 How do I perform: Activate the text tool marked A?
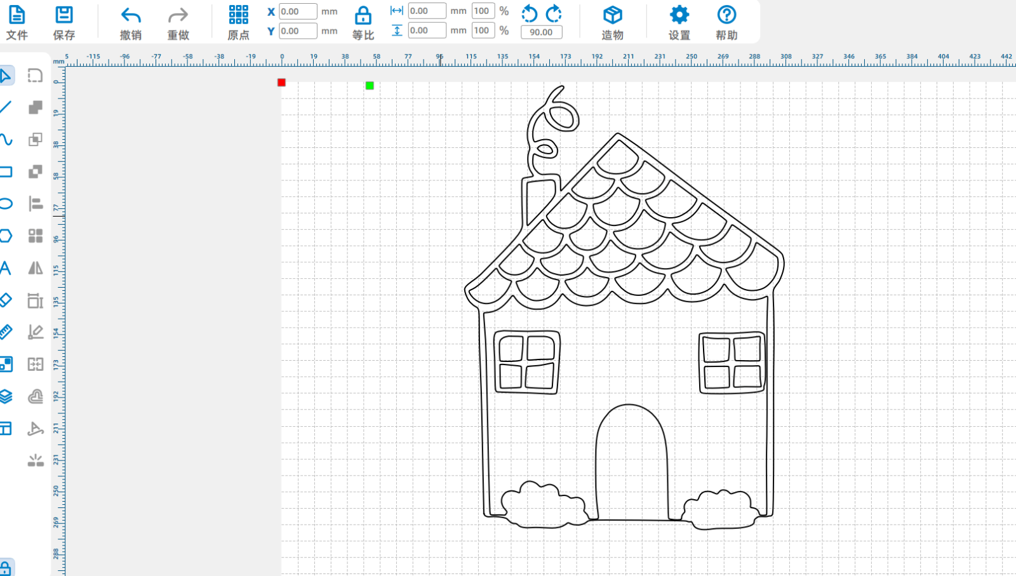[6, 268]
